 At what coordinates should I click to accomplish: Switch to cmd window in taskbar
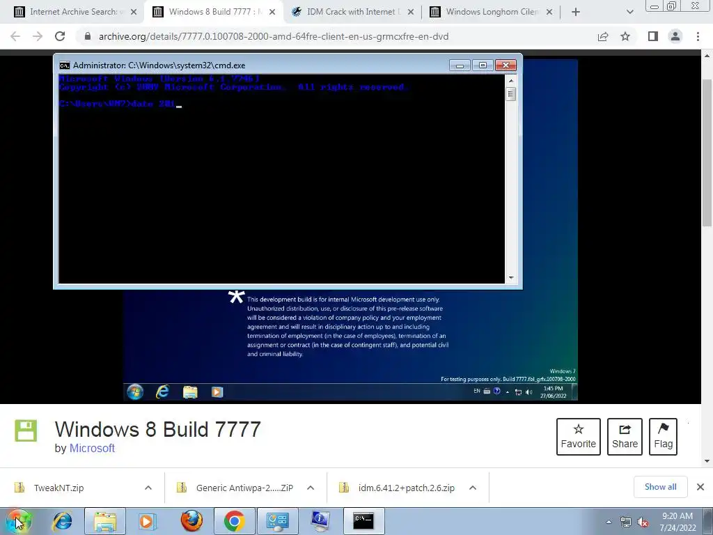click(363, 521)
